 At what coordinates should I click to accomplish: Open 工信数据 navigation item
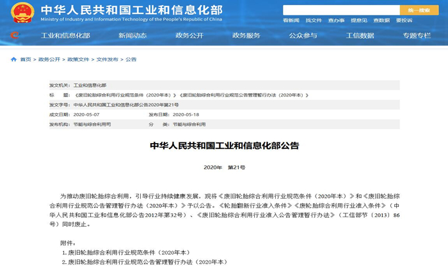click(x=360, y=35)
